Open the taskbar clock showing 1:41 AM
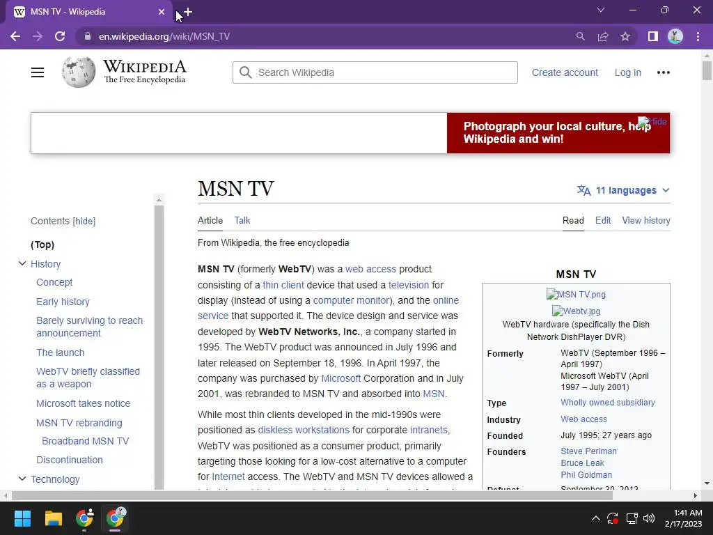The height and width of the screenshot is (535, 713). (x=684, y=518)
